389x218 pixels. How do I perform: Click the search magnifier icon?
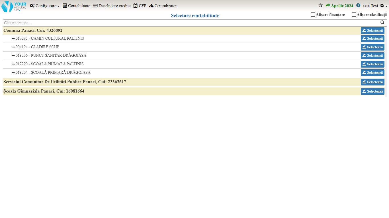pyautogui.click(x=382, y=23)
